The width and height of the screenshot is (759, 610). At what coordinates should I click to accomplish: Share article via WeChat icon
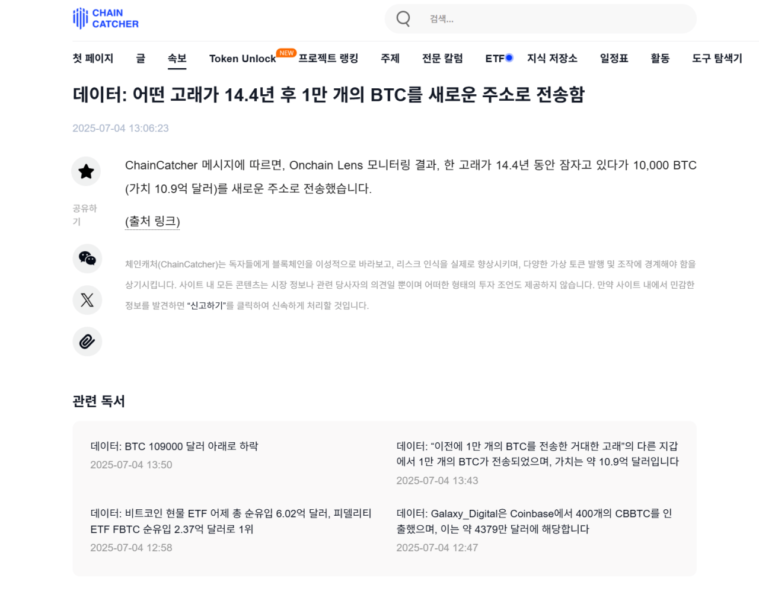[87, 258]
